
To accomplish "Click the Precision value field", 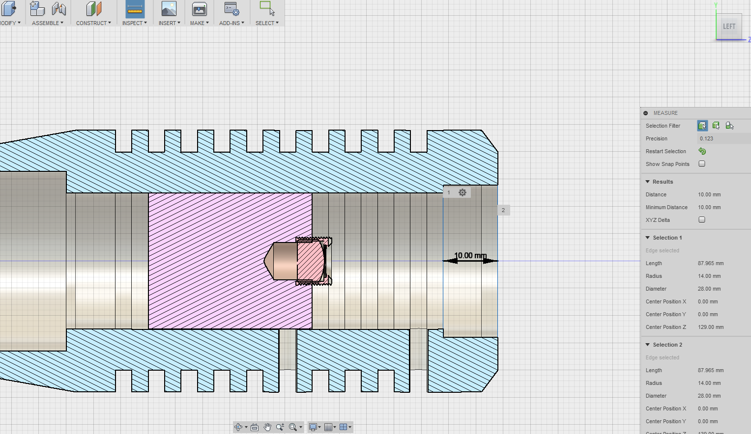I will (x=722, y=138).
